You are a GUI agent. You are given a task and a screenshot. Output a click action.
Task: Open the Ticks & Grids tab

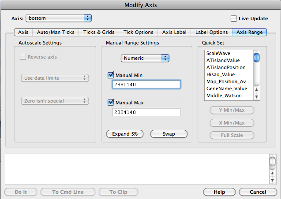[x=99, y=32]
